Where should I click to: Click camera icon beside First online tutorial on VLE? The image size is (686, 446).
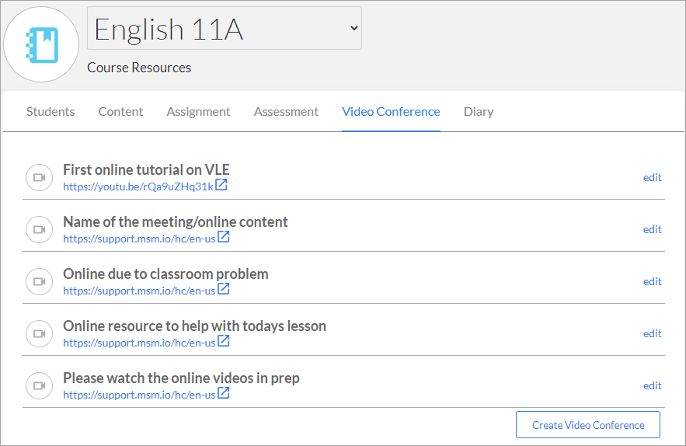point(40,177)
